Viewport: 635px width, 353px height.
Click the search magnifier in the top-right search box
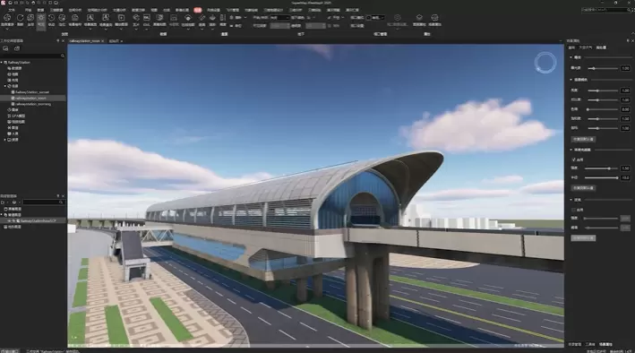630,10
